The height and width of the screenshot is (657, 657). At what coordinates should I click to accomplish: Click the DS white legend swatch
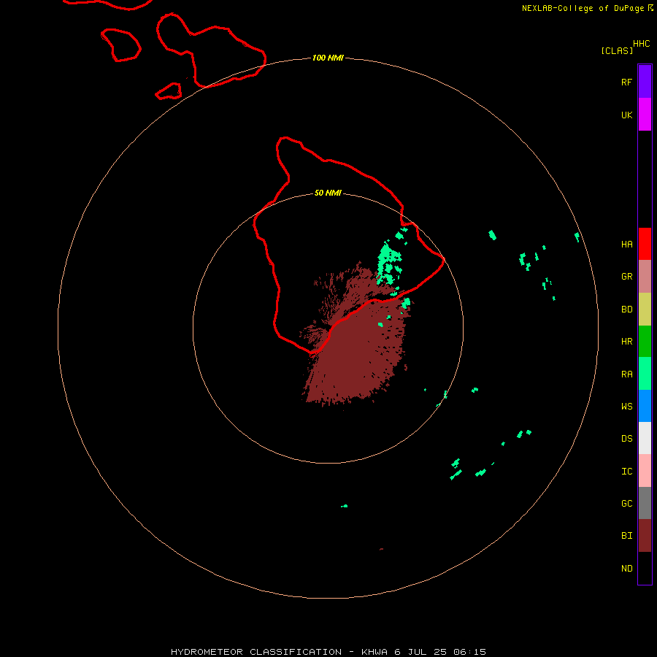(645, 438)
